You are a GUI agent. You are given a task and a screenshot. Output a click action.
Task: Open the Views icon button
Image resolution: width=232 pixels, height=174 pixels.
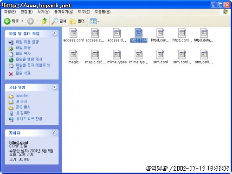(93, 21)
